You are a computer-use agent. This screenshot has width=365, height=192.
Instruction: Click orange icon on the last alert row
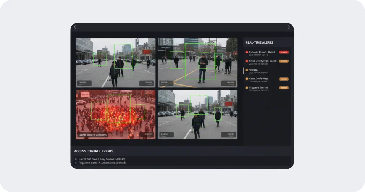[x=247, y=88]
